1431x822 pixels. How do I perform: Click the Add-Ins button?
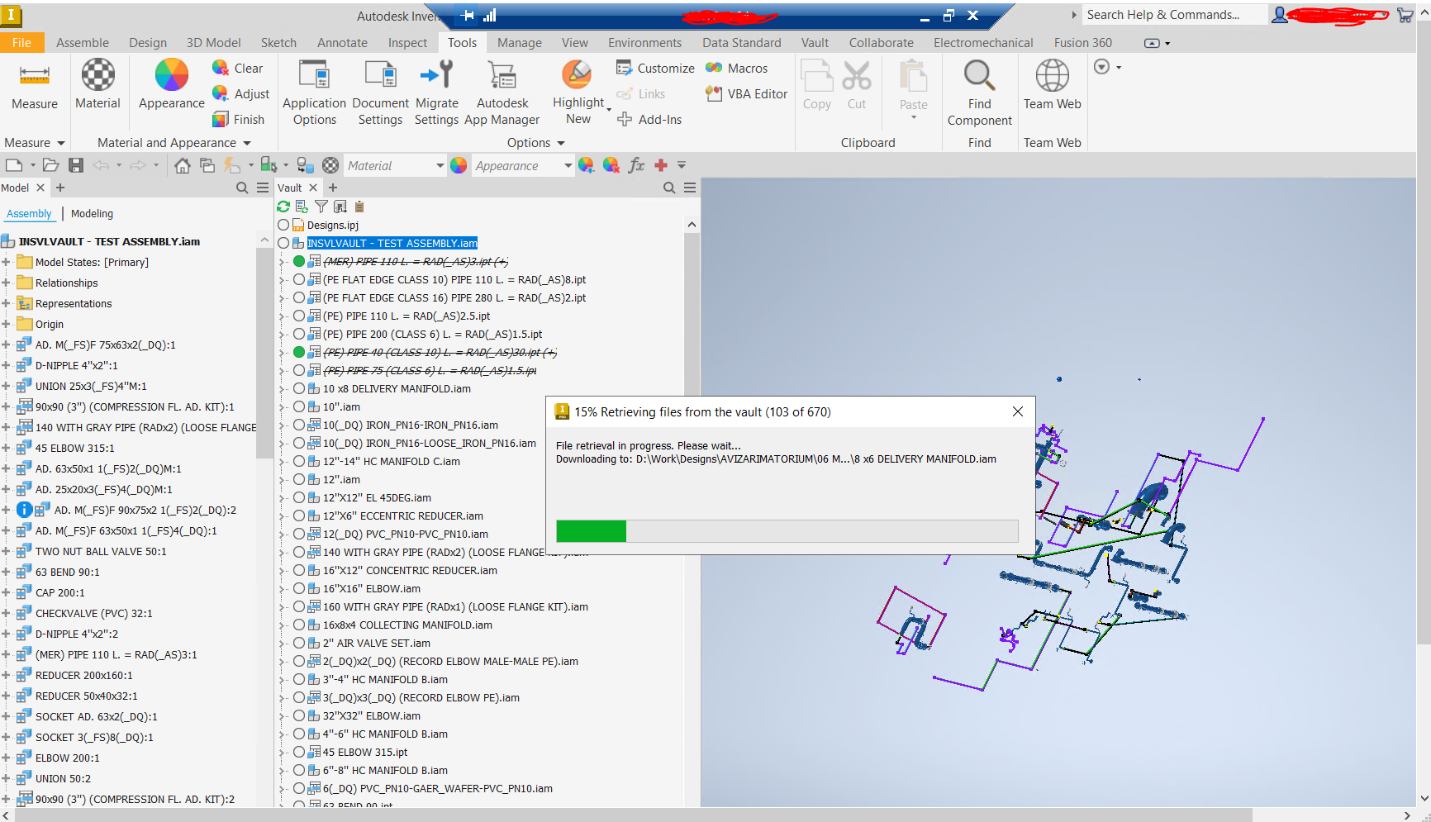point(649,120)
